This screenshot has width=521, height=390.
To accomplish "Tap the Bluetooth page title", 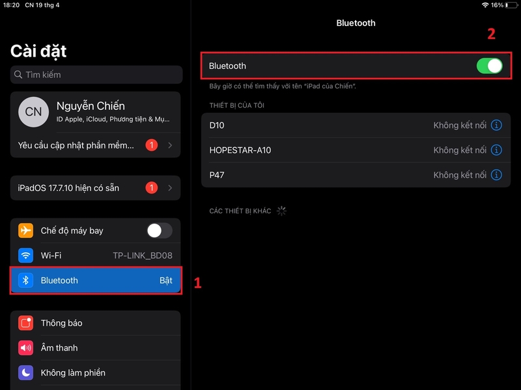I will click(356, 23).
